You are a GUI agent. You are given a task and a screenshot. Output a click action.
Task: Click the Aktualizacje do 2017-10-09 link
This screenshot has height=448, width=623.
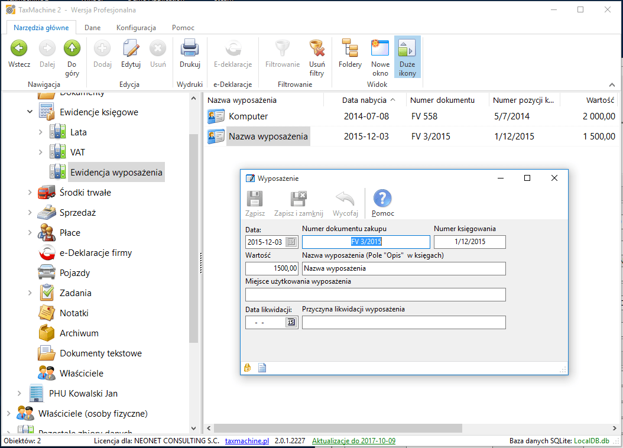(353, 441)
